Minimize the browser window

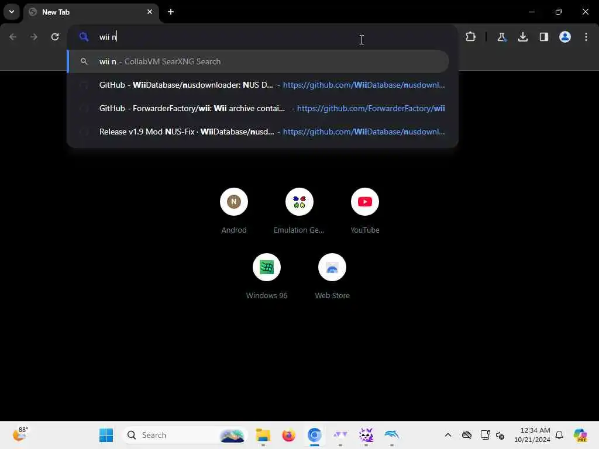pyautogui.click(x=531, y=12)
